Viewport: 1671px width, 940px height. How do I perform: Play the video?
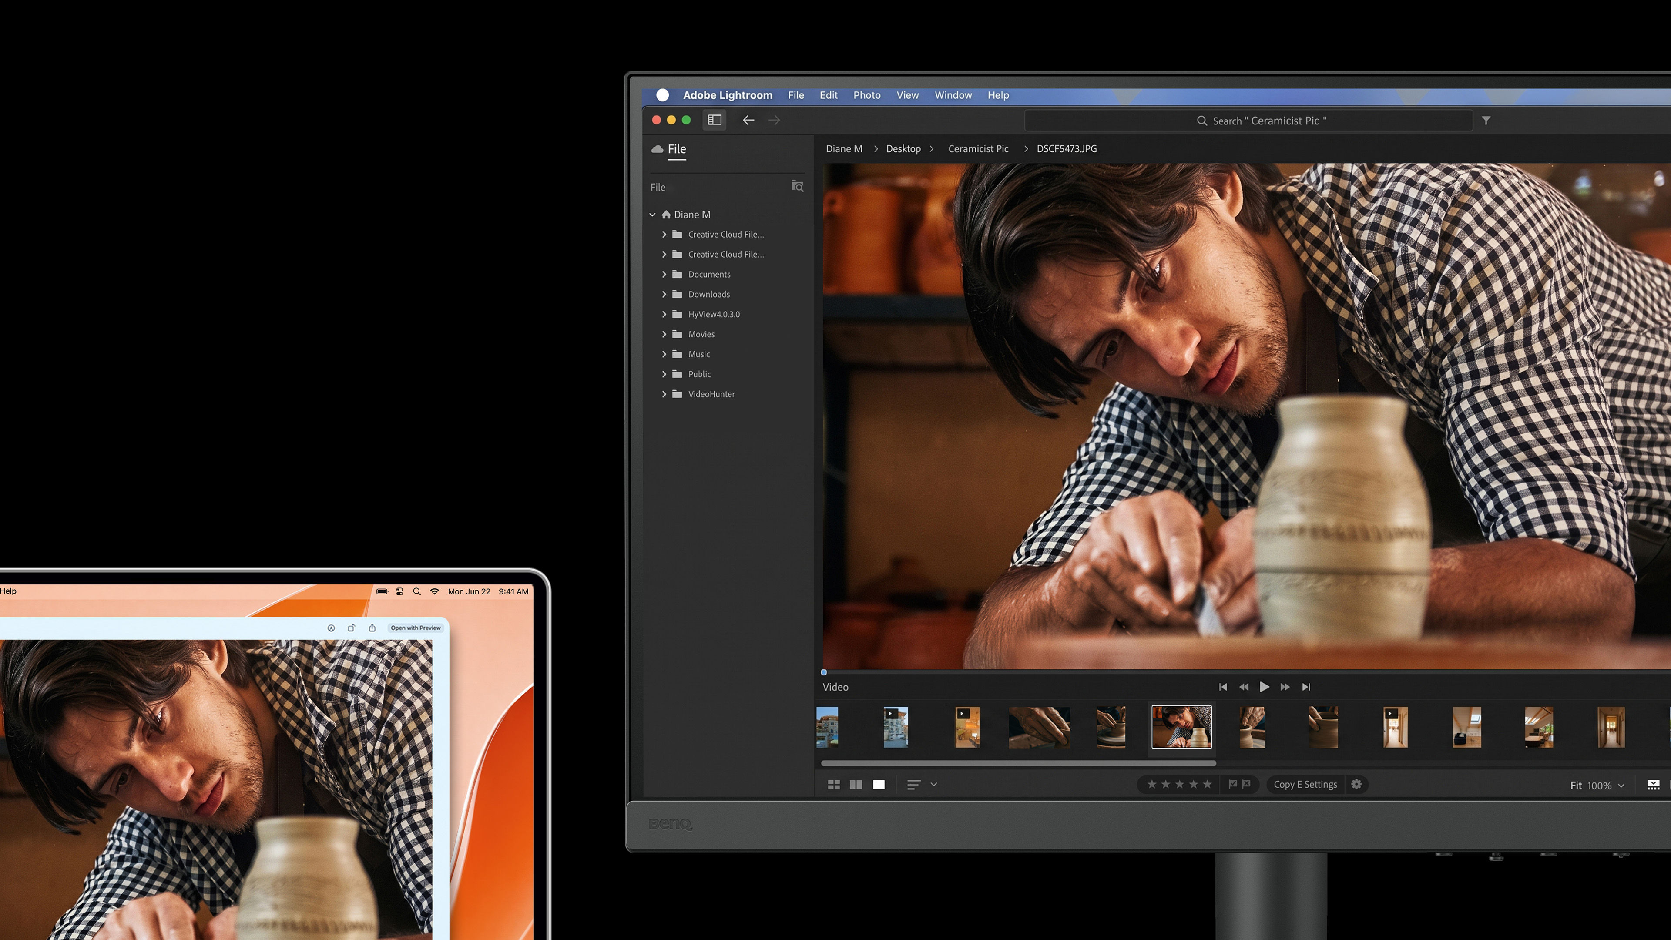point(1264,687)
